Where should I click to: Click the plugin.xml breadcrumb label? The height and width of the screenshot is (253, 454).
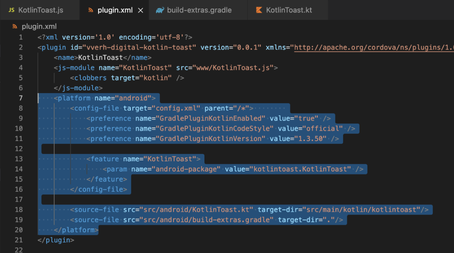(x=39, y=26)
